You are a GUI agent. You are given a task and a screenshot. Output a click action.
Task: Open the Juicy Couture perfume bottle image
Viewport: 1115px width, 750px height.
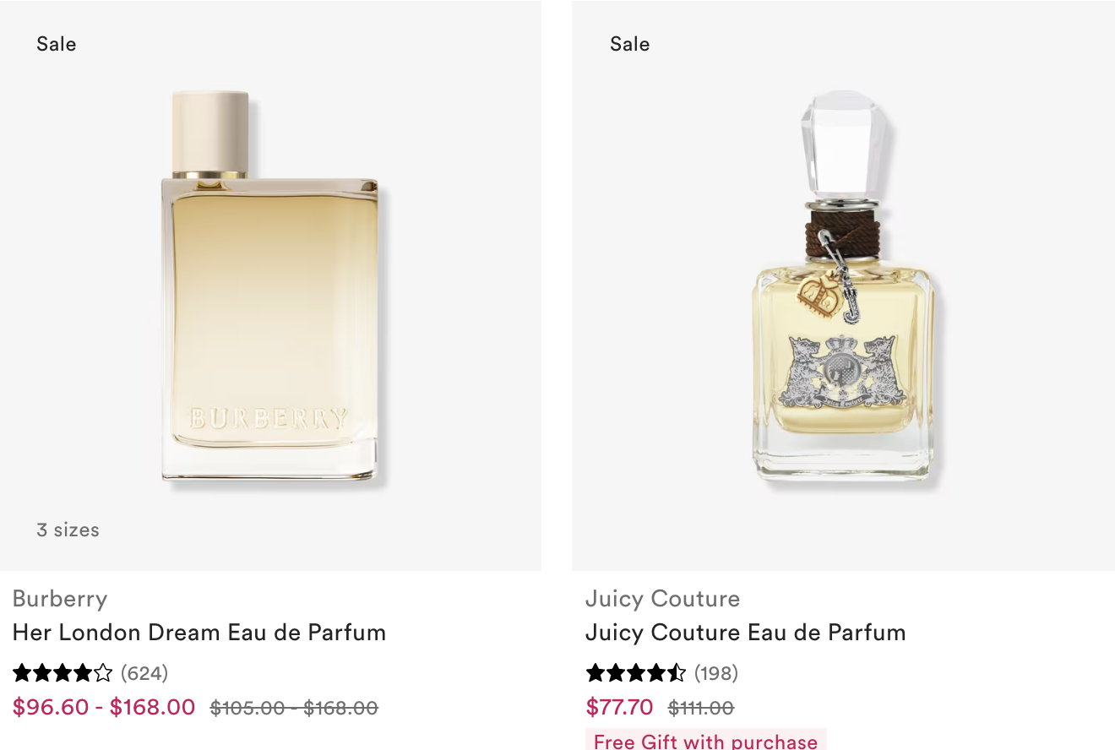[843, 285]
